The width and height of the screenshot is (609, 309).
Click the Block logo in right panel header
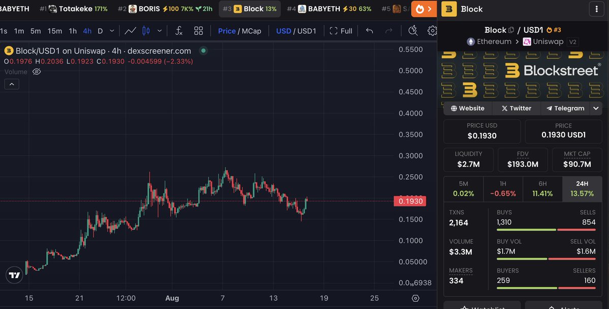pos(449,9)
